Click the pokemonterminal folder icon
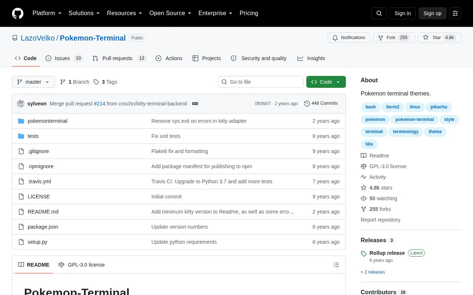 [21, 121]
